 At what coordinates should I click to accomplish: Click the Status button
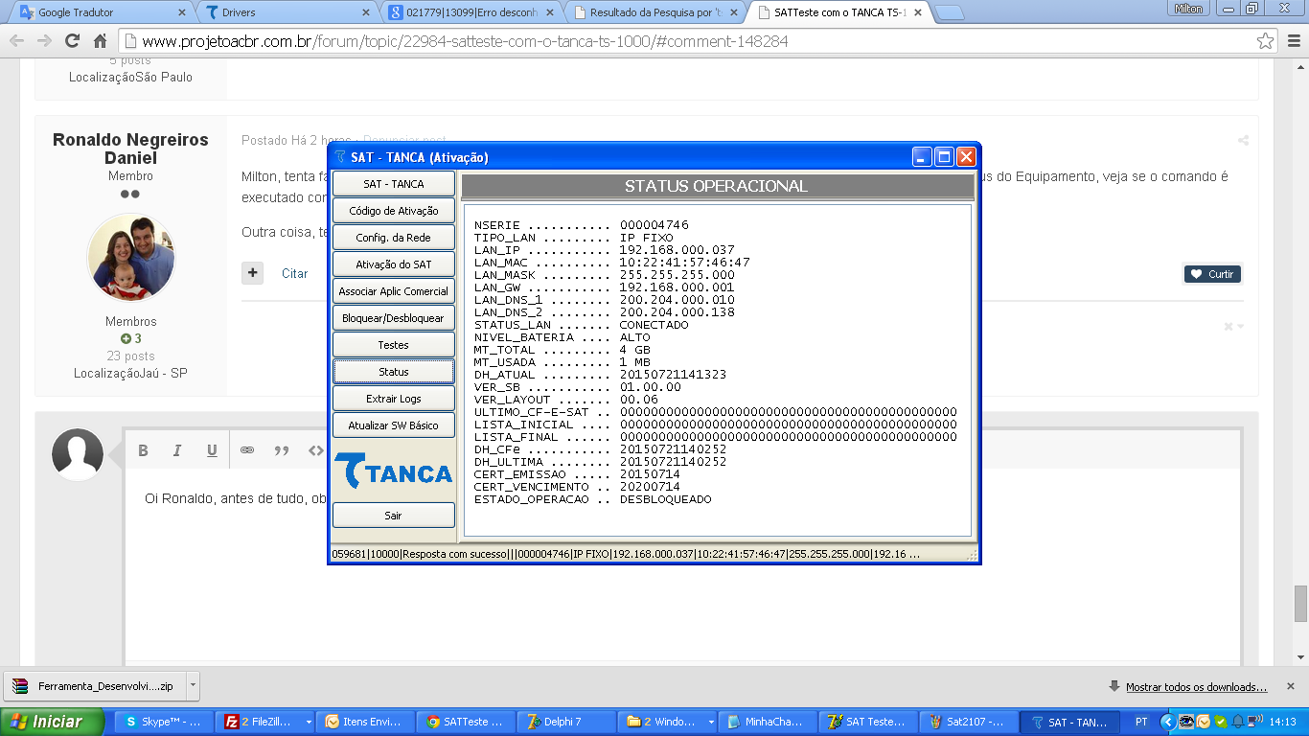(x=393, y=372)
